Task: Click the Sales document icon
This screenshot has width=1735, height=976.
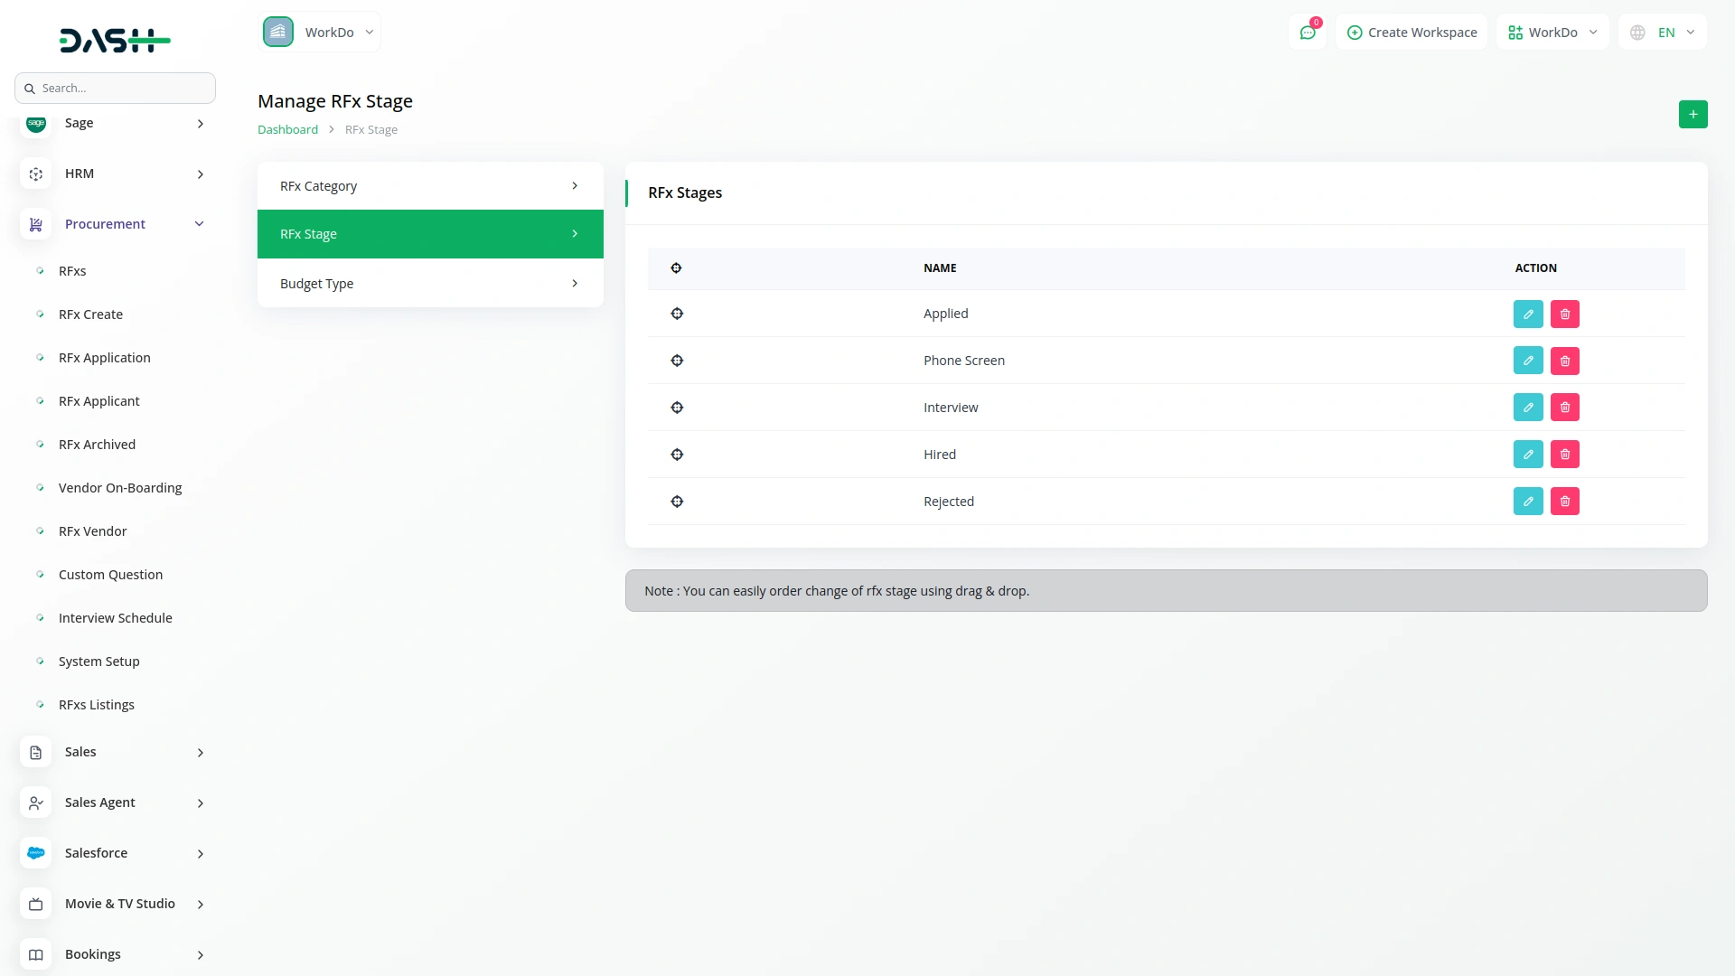Action: pos(36,752)
